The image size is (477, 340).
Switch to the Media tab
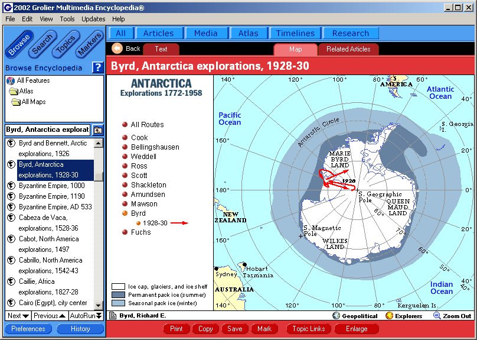(x=206, y=33)
